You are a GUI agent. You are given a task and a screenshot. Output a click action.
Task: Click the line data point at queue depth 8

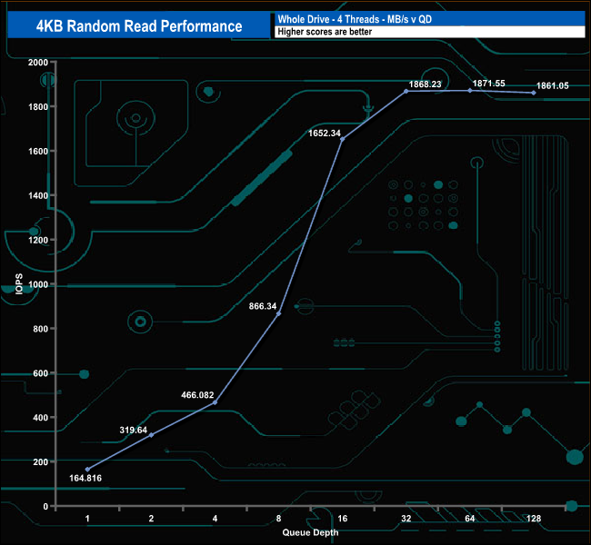[278, 313]
